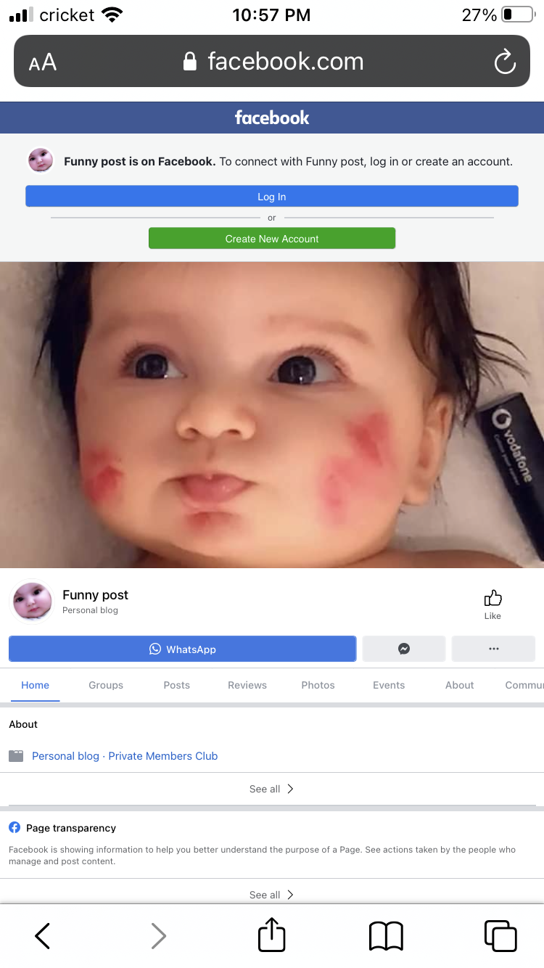Show open tabs overview icon
This screenshot has height=968, width=544.
(x=500, y=936)
